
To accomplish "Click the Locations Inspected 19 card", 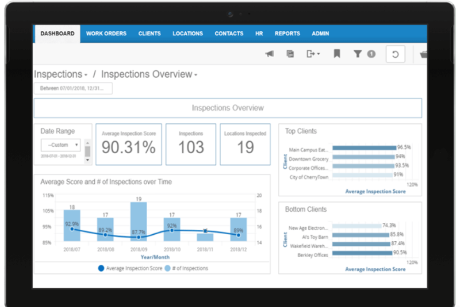I will coord(245,145).
